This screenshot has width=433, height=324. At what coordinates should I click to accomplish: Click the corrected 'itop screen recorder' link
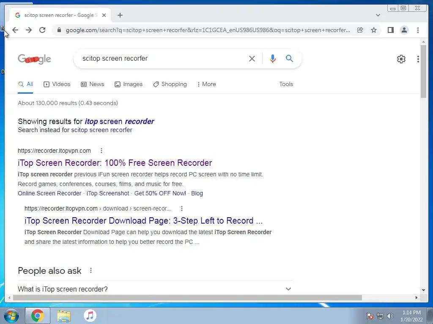pos(119,121)
